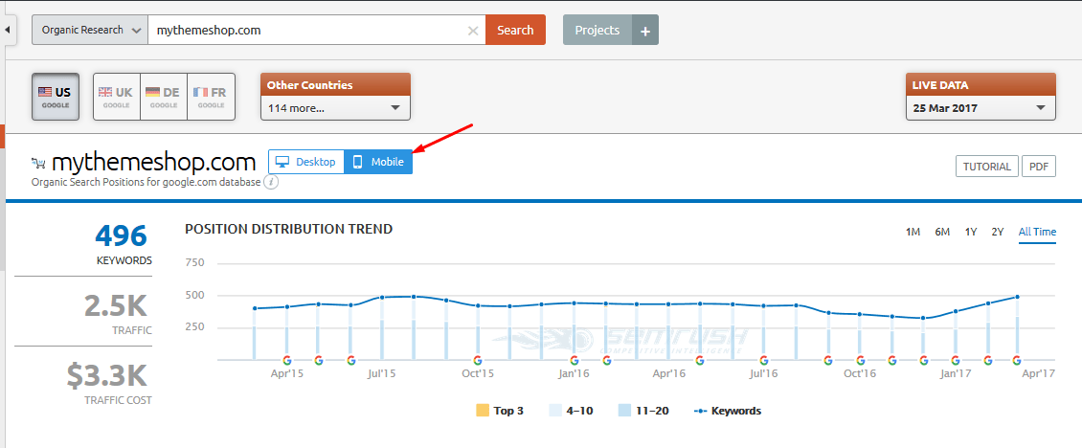Collapse the left sidebar with the arrow
This screenshot has height=448, width=1082.
[8, 31]
